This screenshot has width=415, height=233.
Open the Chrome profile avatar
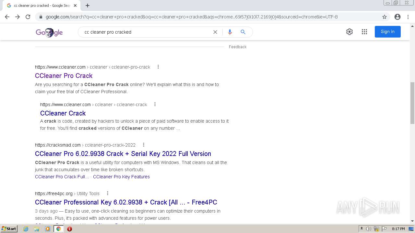[397, 17]
